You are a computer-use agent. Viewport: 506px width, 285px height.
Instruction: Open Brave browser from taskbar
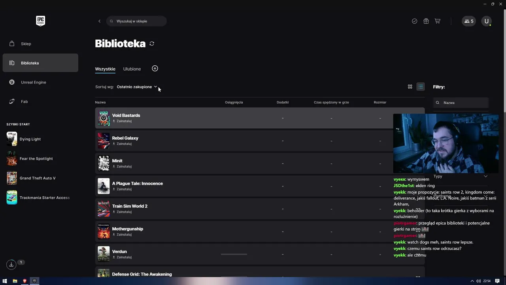25,281
